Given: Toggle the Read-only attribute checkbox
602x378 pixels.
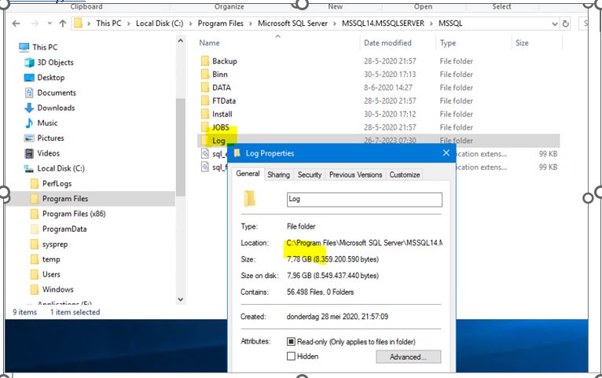Looking at the screenshot, I should coord(291,342).
